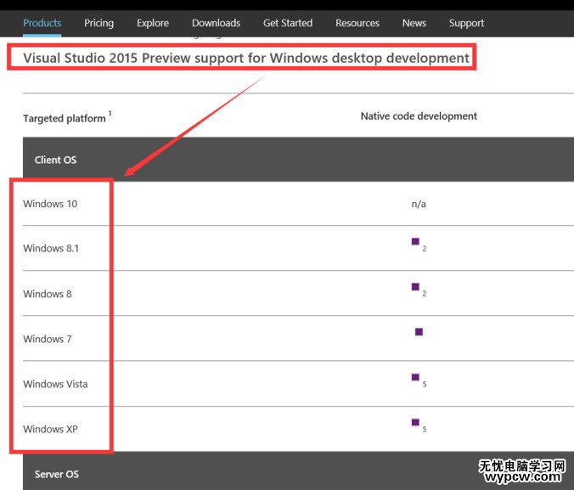The height and width of the screenshot is (490, 574).
Task: Click the Targeted platform column header
Action: [64, 118]
